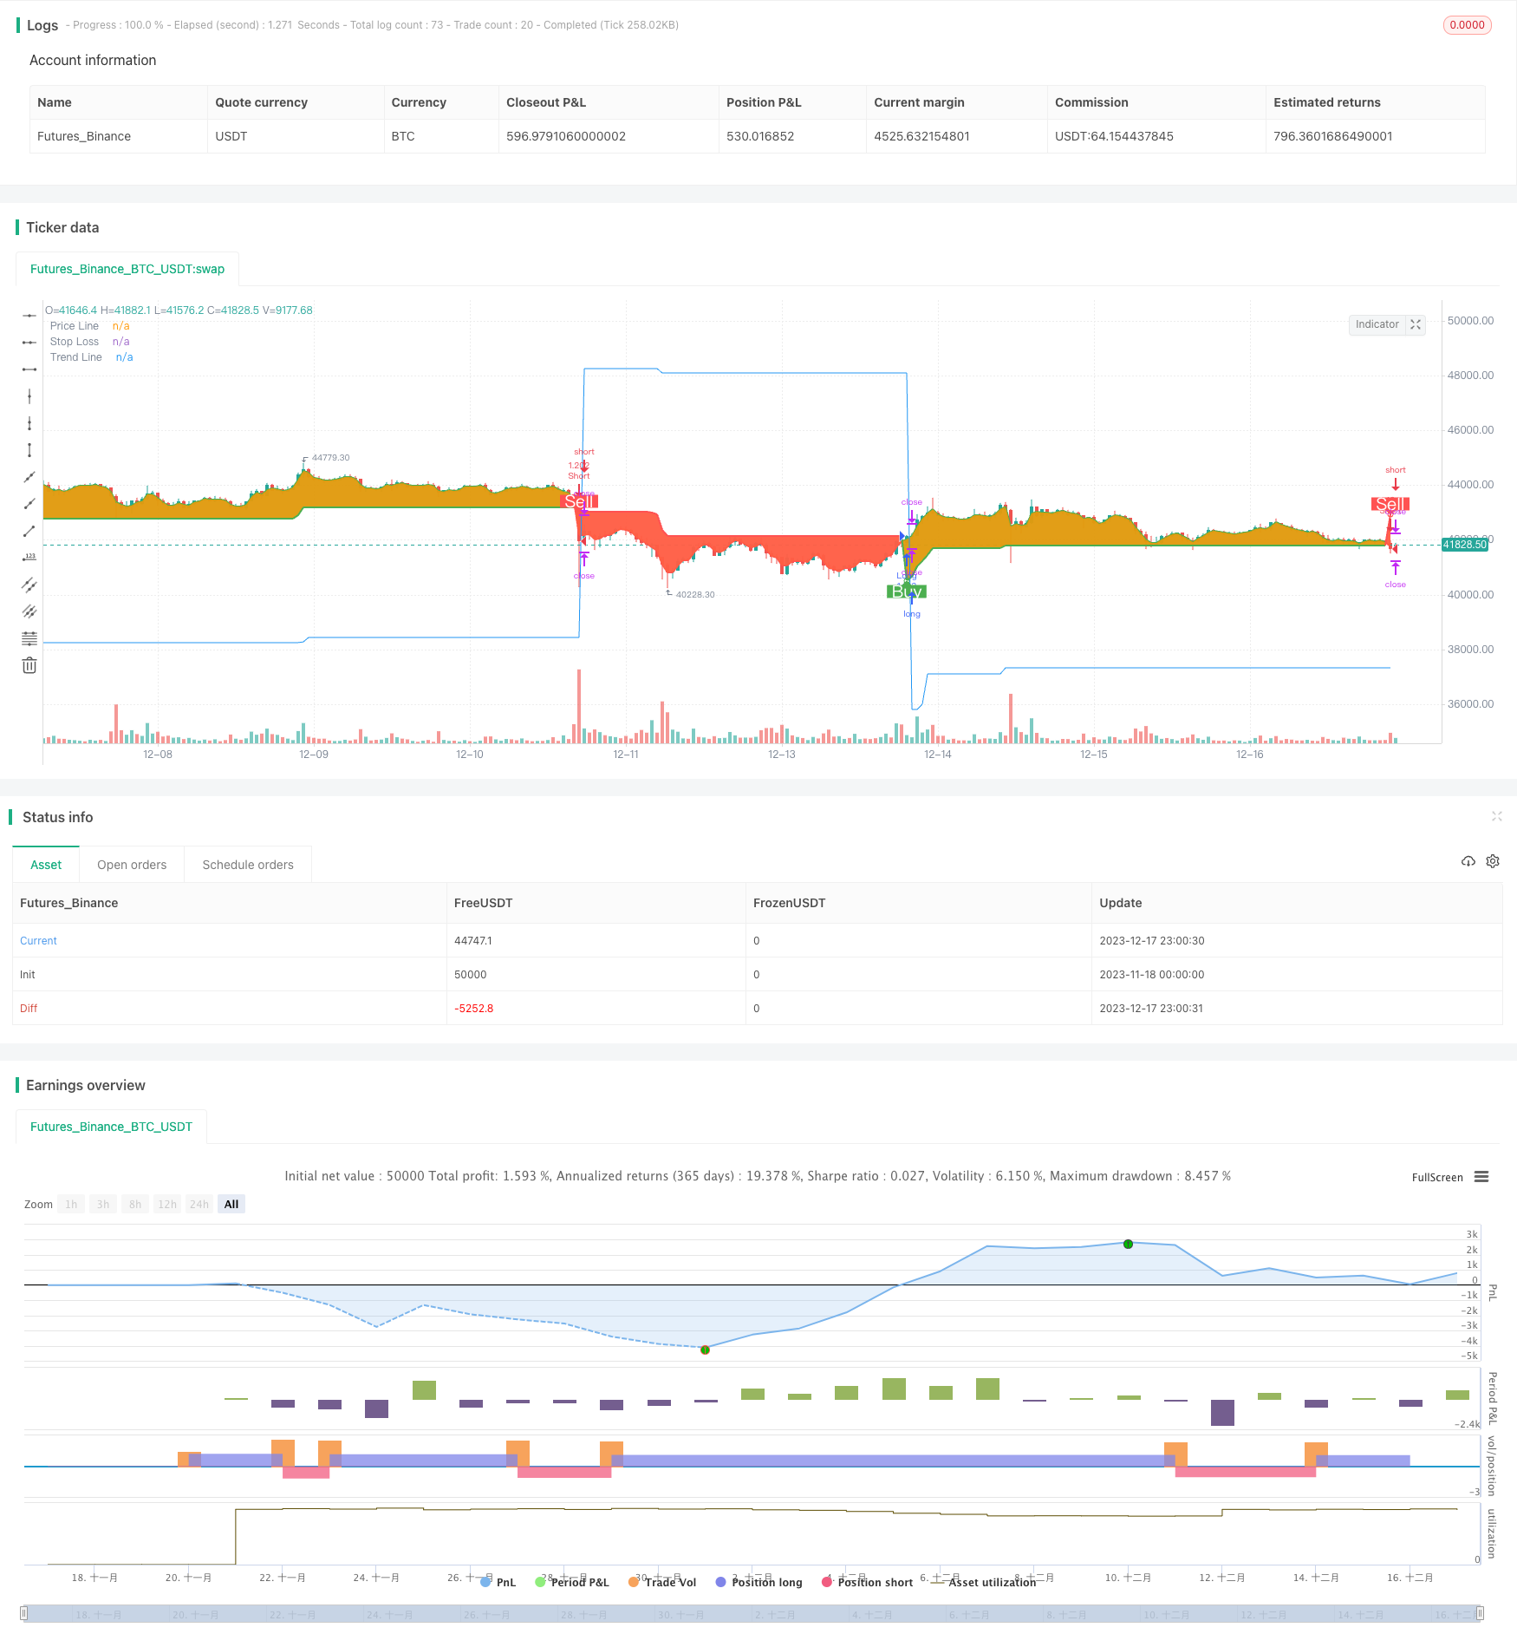
Task: Toggle Trade Vol series in legend
Action: point(662,1583)
